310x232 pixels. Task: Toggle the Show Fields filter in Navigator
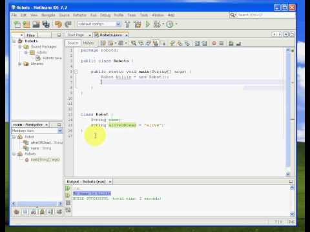pos(25,212)
